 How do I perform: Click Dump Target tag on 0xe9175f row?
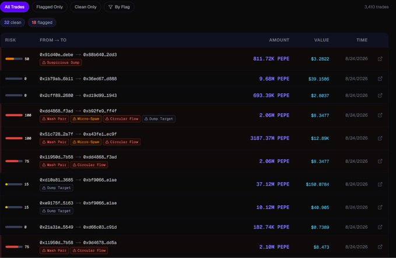pyautogui.click(x=57, y=211)
